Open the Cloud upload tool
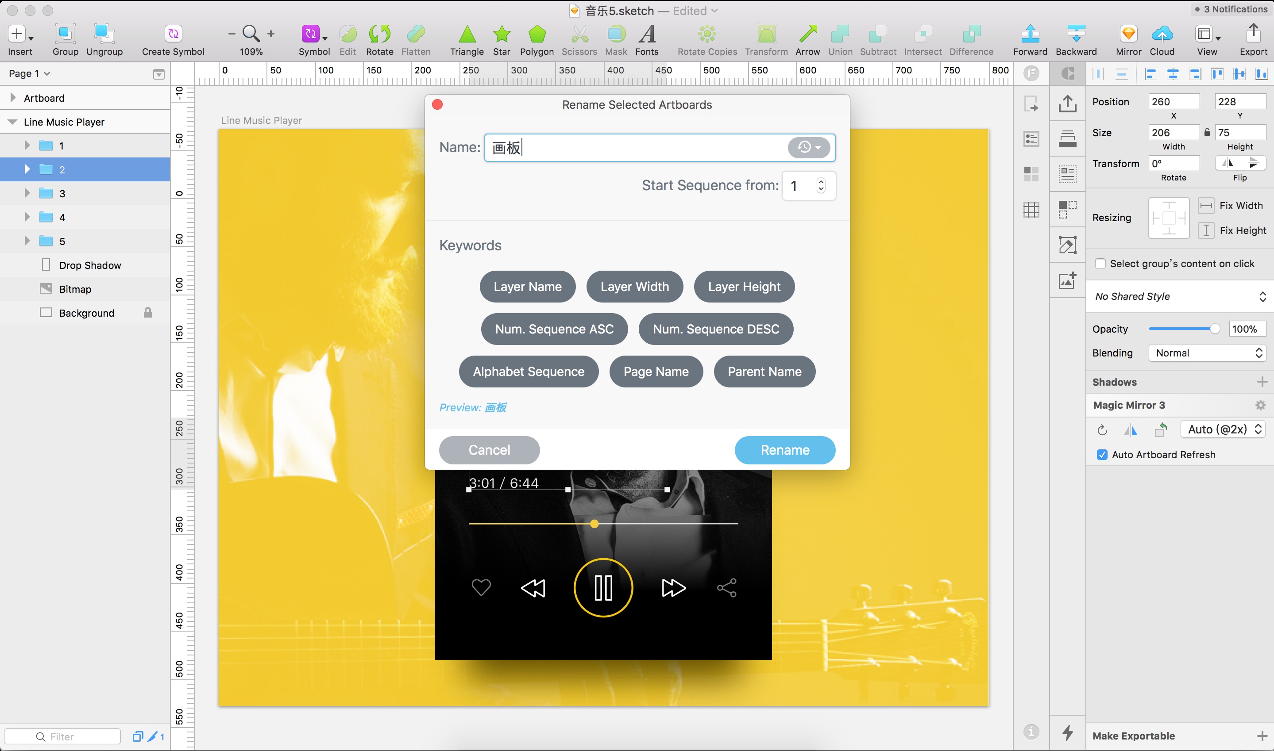 click(1162, 34)
